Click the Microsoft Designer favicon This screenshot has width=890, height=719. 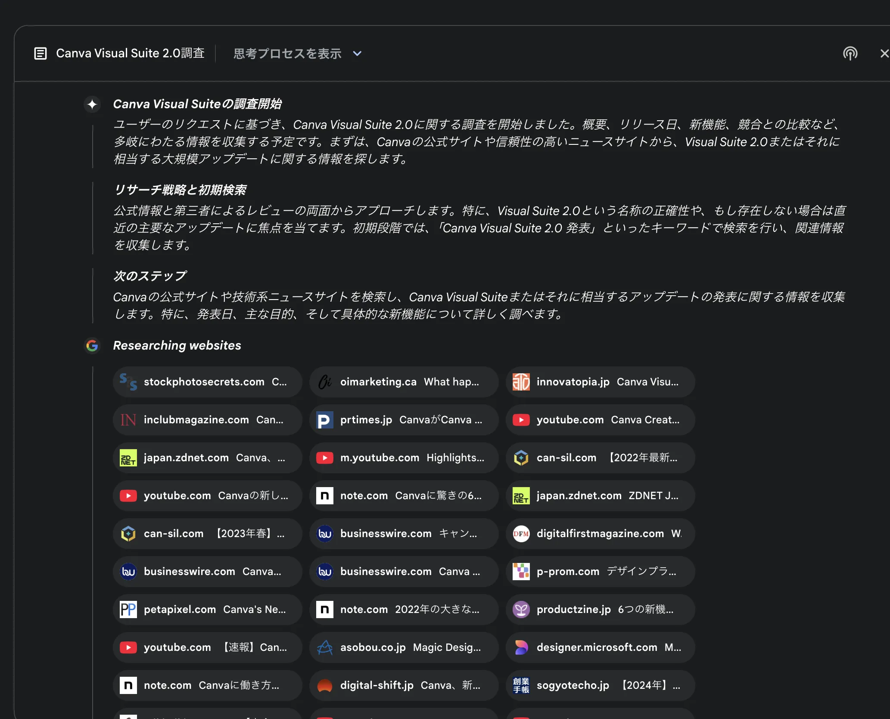521,647
